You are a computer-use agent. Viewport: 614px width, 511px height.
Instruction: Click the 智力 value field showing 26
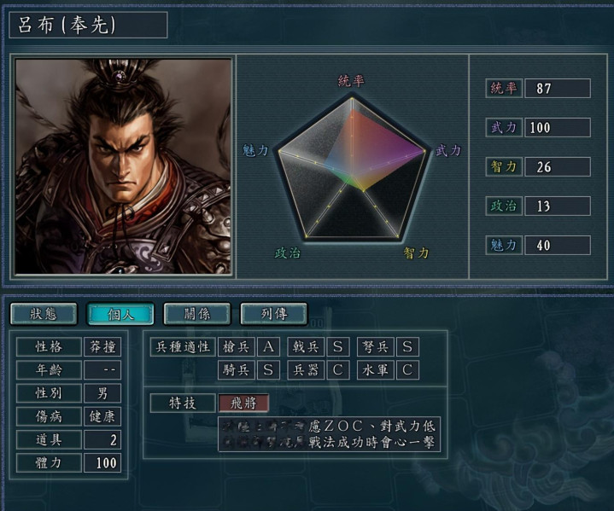click(558, 167)
